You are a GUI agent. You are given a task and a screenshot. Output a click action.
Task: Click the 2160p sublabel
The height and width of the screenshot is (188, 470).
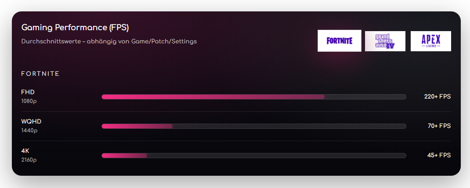(29, 160)
